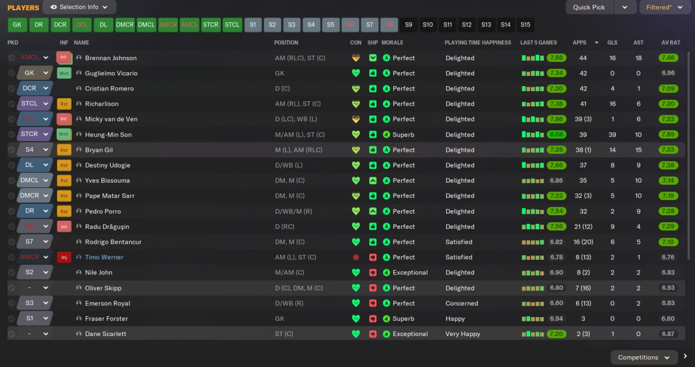Click Heung-Min Son's Wnt status icon
Screen dimensions: 695x367
tap(64, 134)
